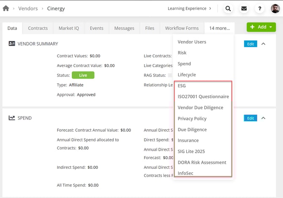The width and height of the screenshot is (283, 198).
Task: Switch to the Contracts tab
Action: coord(38,28)
